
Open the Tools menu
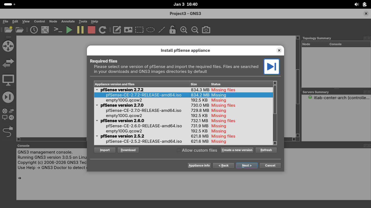click(83, 21)
